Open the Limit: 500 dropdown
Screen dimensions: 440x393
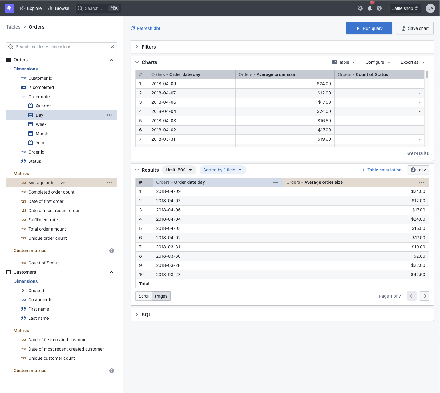(x=179, y=170)
